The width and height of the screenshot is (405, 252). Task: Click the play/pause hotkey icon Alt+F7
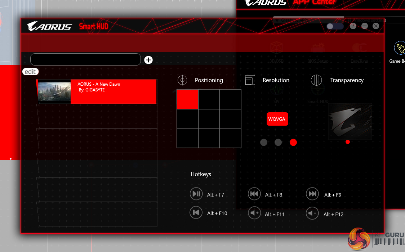point(196,194)
